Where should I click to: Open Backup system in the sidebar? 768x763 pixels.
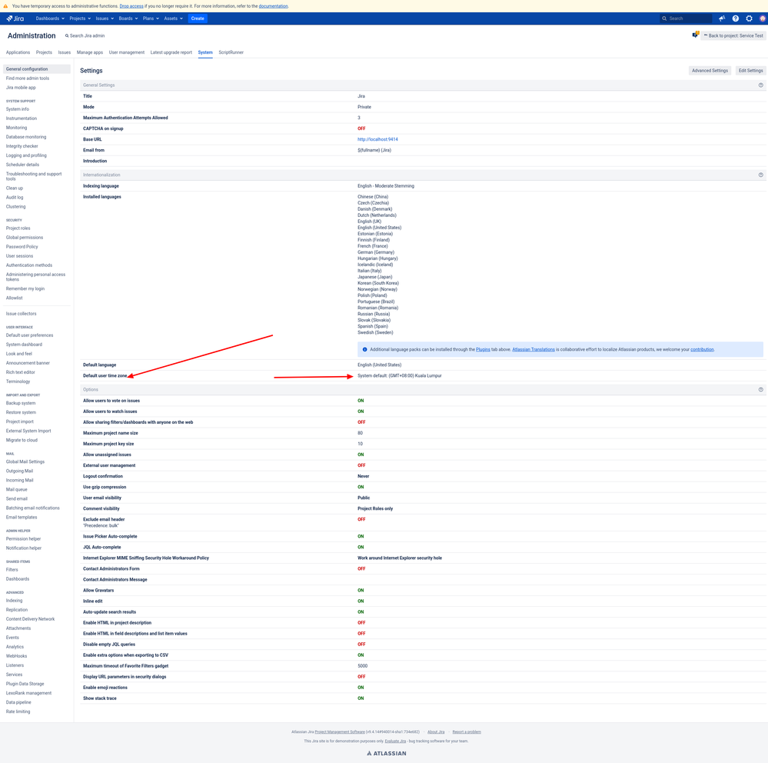pyautogui.click(x=21, y=403)
